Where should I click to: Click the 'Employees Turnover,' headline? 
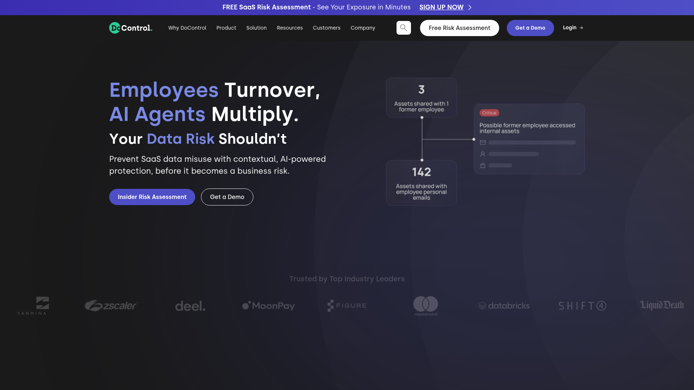(215, 90)
